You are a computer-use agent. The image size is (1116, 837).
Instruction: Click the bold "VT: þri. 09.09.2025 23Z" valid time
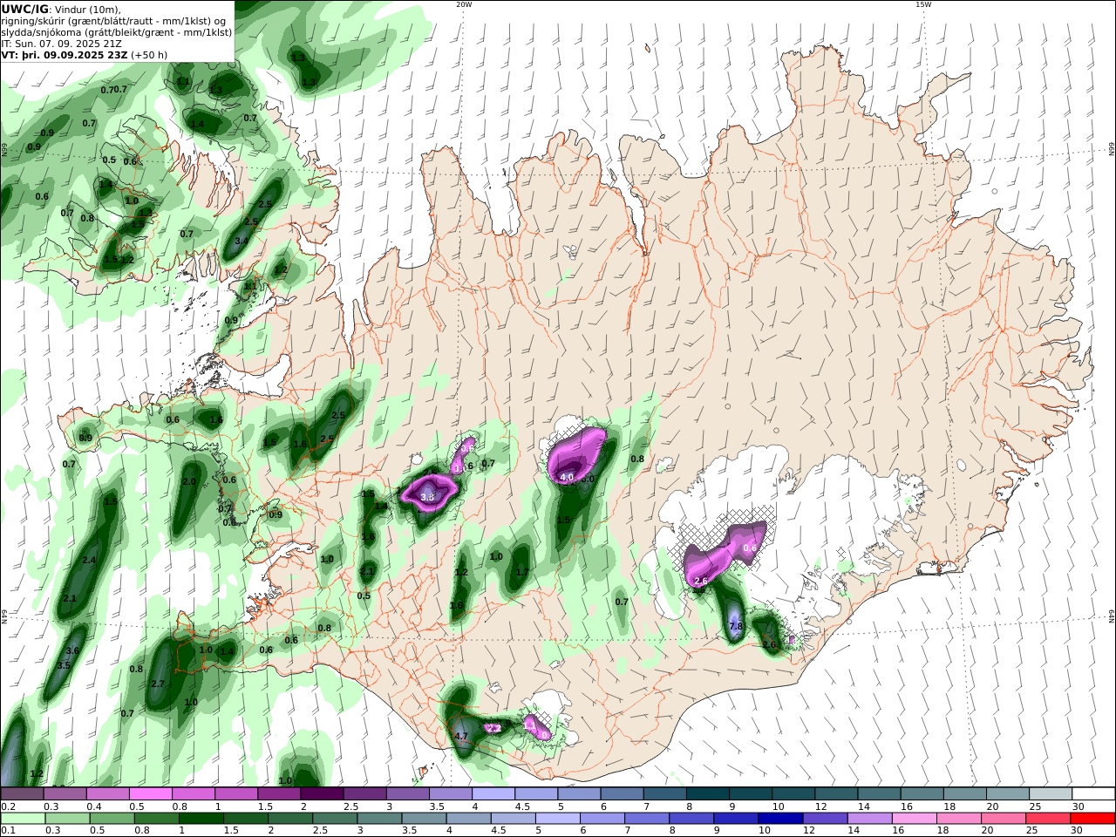[65, 54]
